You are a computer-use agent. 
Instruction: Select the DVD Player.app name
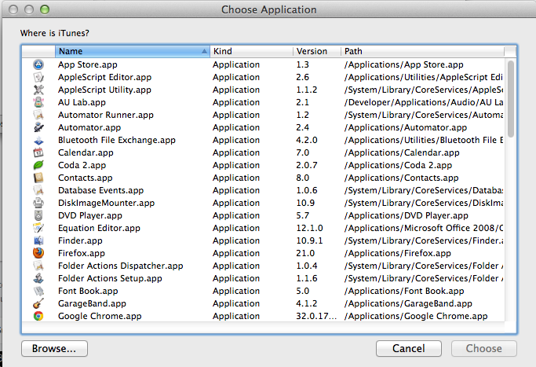(x=90, y=215)
